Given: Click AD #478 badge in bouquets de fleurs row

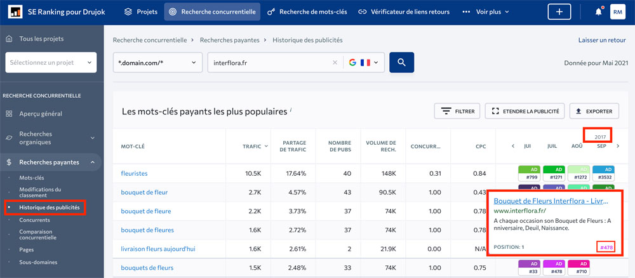Looking at the screenshot, I should tap(554, 267).
